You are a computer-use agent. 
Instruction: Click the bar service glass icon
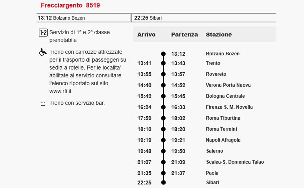(x=43, y=103)
